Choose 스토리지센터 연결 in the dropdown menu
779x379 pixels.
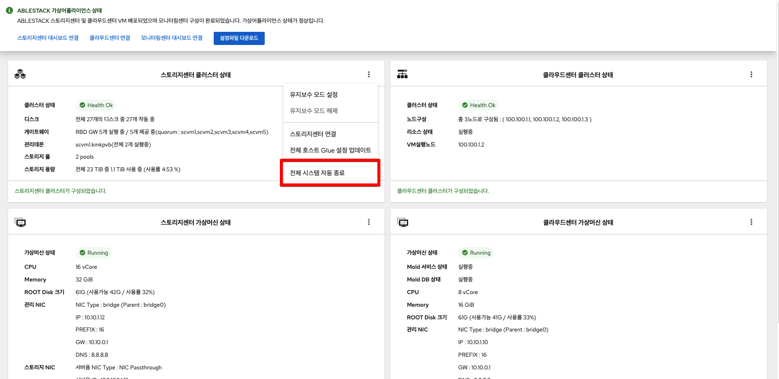[x=313, y=134]
